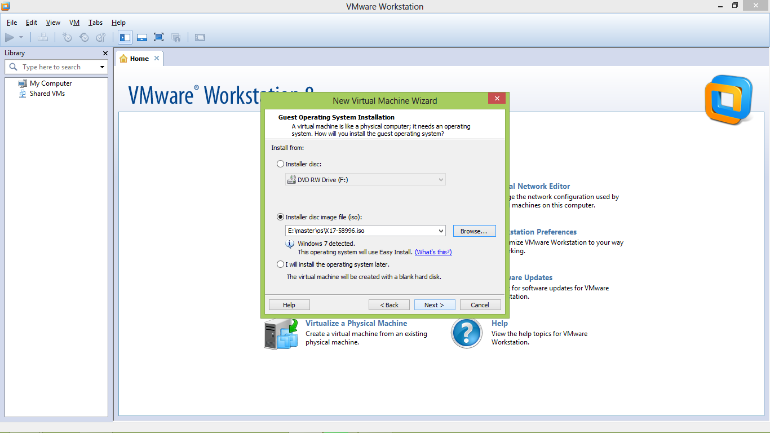Image resolution: width=770 pixels, height=433 pixels.
Task: Open the File menu
Action: point(12,23)
